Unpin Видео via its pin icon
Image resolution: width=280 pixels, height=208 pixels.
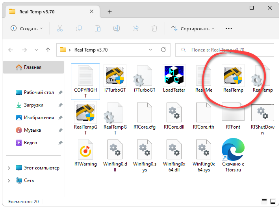click(x=61, y=143)
